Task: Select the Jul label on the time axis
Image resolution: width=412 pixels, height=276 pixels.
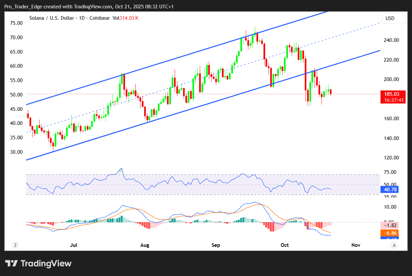Action: pyautogui.click(x=74, y=245)
